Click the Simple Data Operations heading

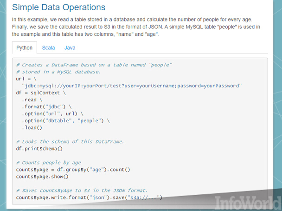[58, 7]
